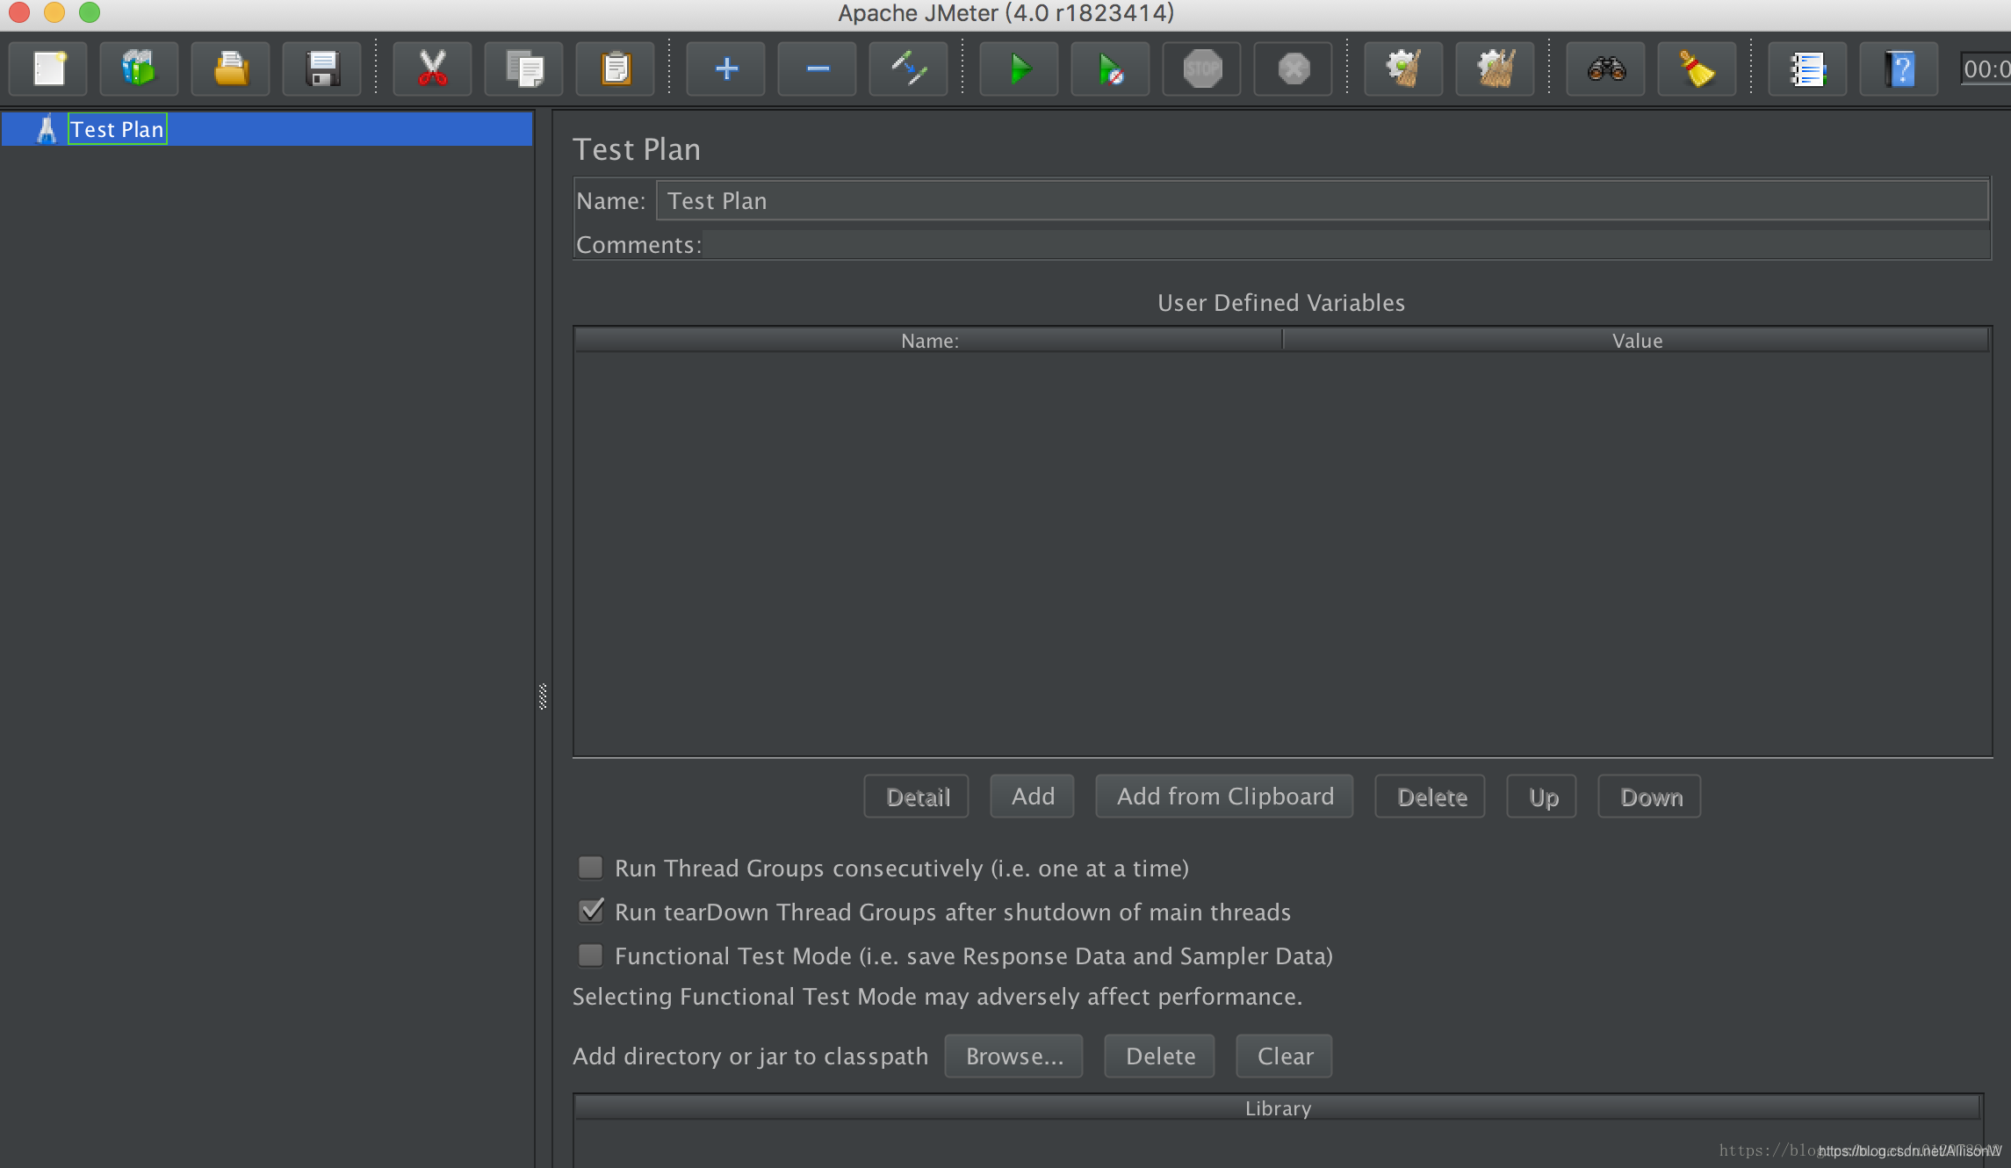Enable Functional Test Mode checkbox
Screen dimensions: 2011x1168
589,955
